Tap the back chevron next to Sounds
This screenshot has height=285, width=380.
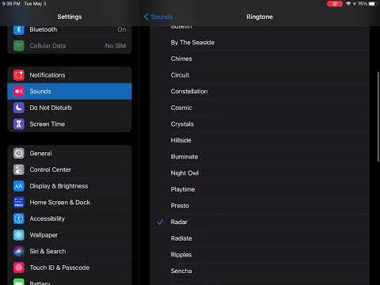pyautogui.click(x=146, y=17)
